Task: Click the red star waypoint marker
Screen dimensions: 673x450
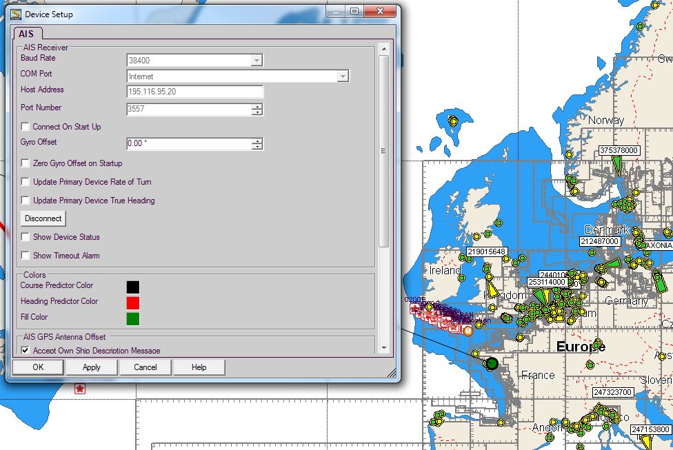Action: pyautogui.click(x=80, y=389)
